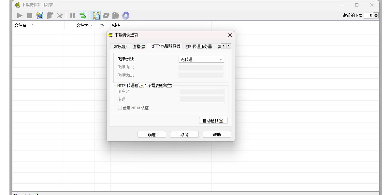This screenshot has height=195, width=391.
Task: Open the 代理类型 dropdown showing 无代理
Action: click(222, 59)
